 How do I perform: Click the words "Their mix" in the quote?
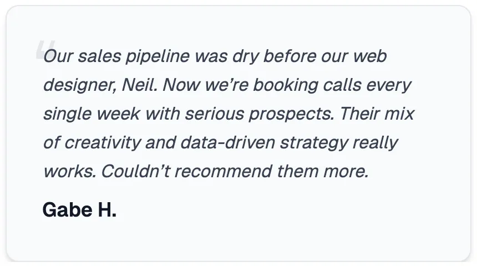coord(377,114)
